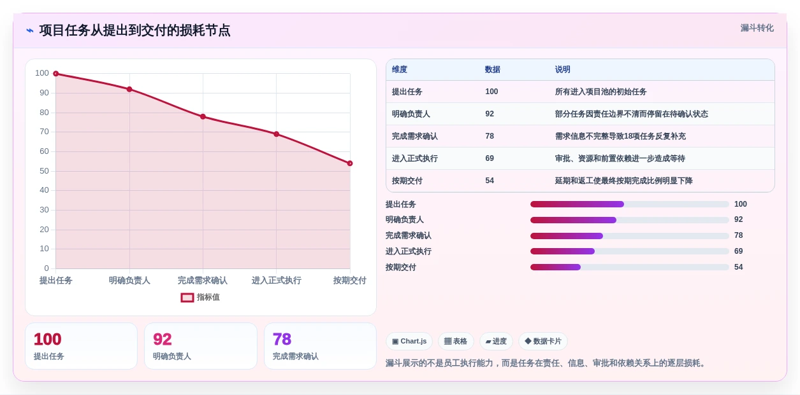
Task: Click the 按期交付 progress bar
Action: (x=630, y=267)
